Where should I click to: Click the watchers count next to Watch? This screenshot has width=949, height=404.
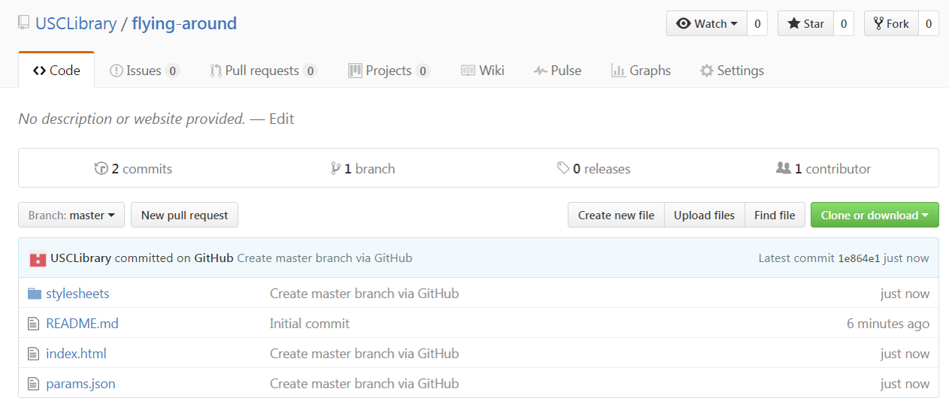pyautogui.click(x=757, y=23)
